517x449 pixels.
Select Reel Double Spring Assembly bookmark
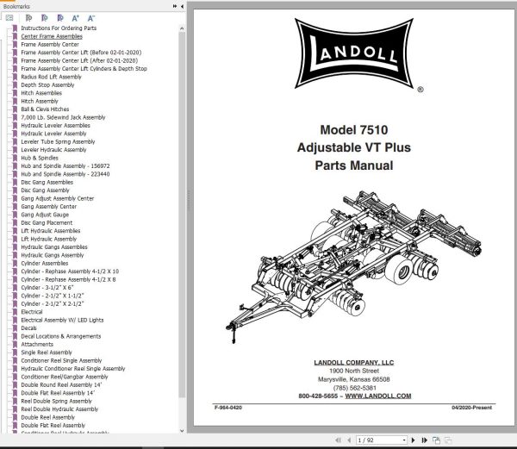tap(56, 402)
